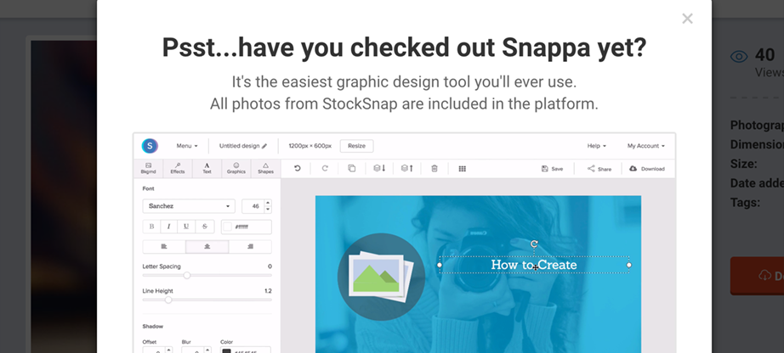Screen dimensions: 784x353
Task: Click the eye Views icon
Action: [739, 56]
